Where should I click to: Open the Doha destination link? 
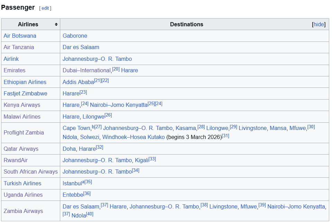pyautogui.click(x=69, y=149)
